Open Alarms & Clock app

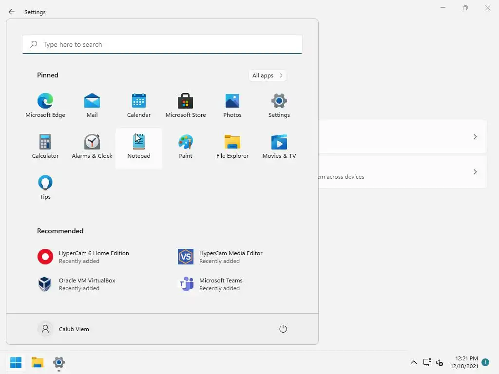pyautogui.click(x=92, y=147)
